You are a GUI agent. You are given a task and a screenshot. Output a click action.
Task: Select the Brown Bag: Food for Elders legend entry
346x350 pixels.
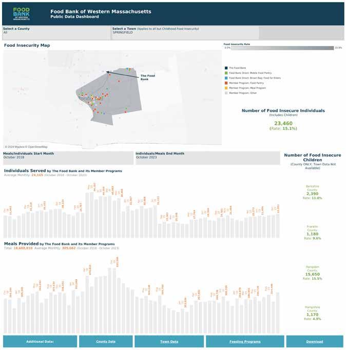(x=253, y=78)
